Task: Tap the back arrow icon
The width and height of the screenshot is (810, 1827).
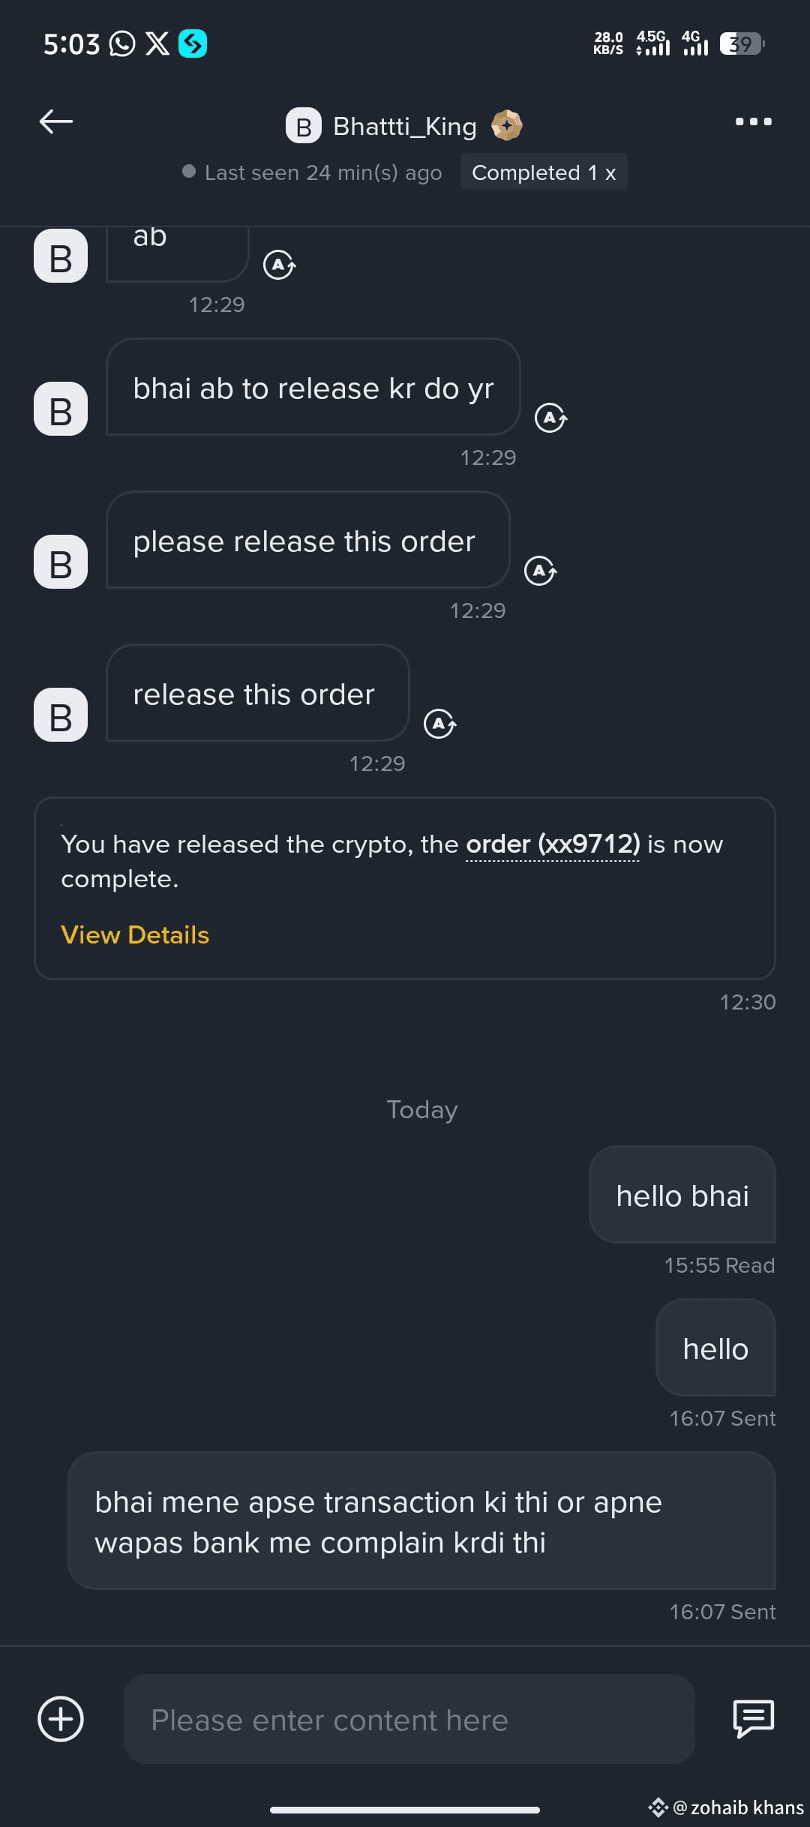Action: tap(56, 121)
